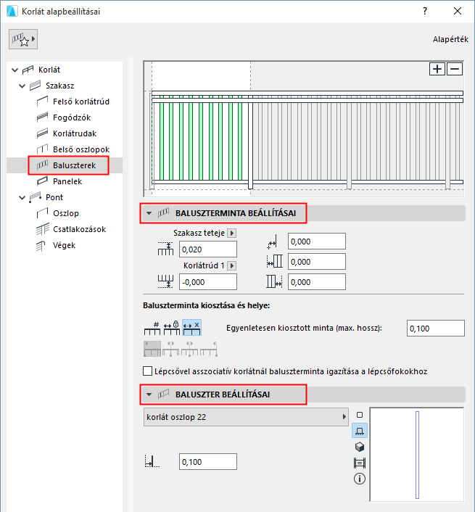
Task: Collapse the Pont tree node chevron
Action: click(x=22, y=197)
